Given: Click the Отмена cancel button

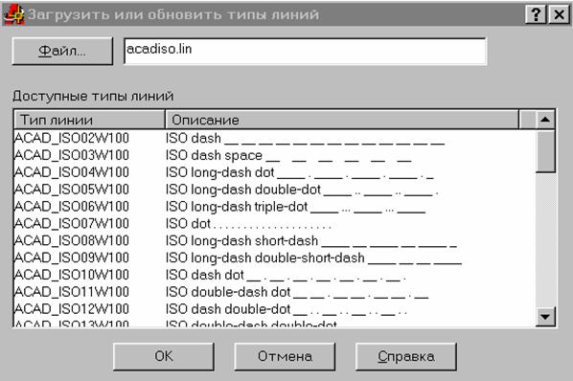Looking at the screenshot, I should tap(285, 356).
